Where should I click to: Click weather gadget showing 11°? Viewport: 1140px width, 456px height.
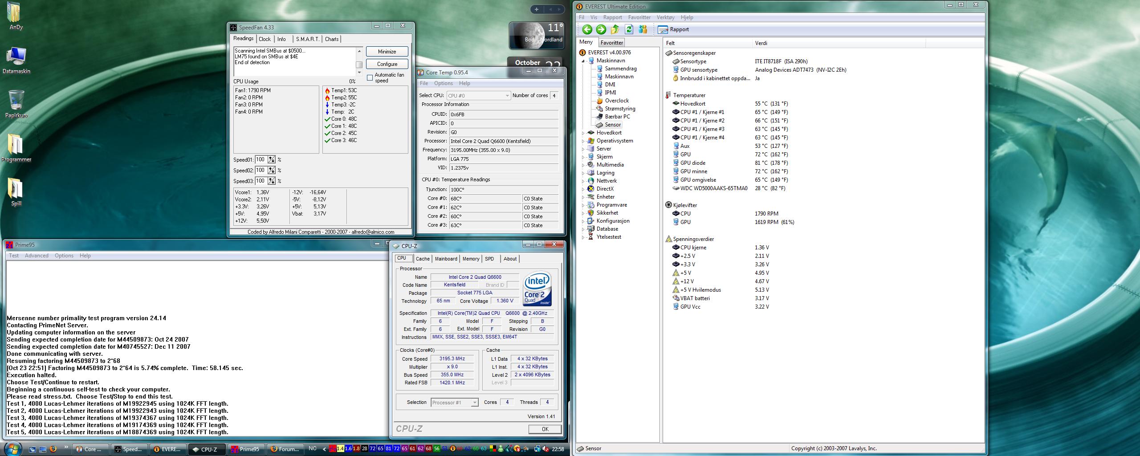(x=536, y=35)
